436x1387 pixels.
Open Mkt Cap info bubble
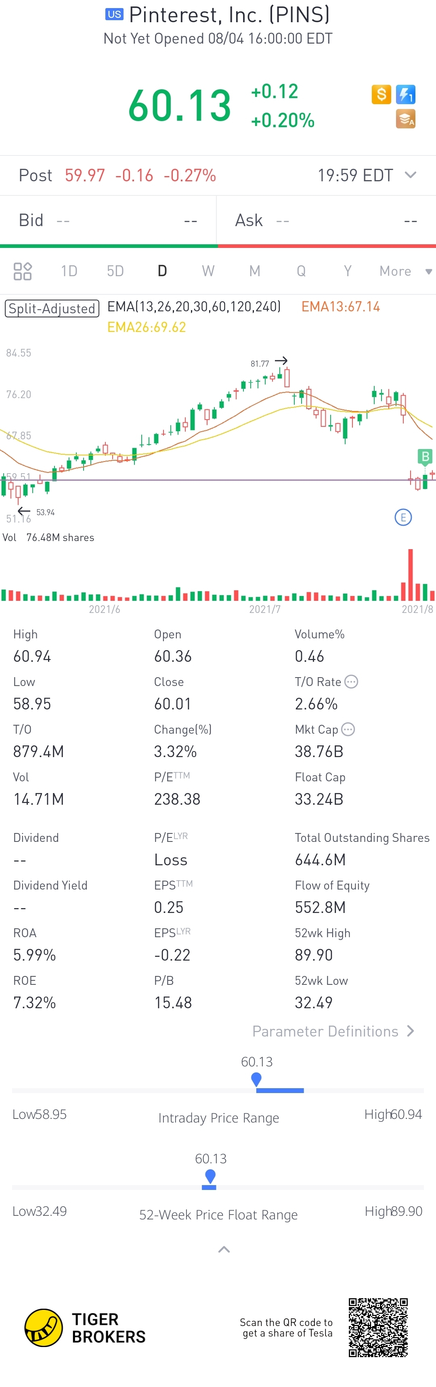[348, 729]
